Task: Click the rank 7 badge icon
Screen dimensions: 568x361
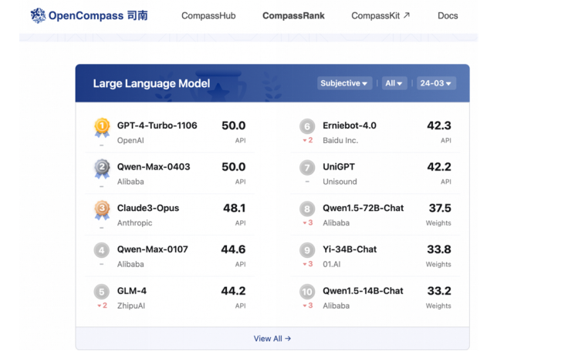Action: point(307,167)
